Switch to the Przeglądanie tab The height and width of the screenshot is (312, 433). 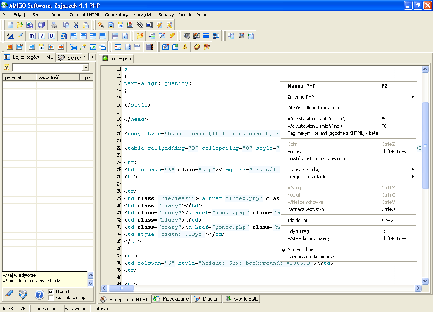pyautogui.click(x=172, y=299)
